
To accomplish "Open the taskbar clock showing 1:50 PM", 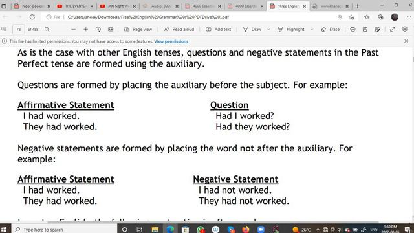I will [390, 228].
